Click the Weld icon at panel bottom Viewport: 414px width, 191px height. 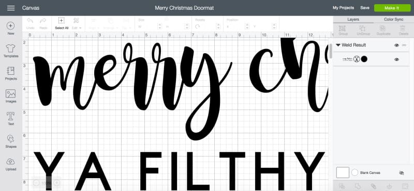(358, 186)
